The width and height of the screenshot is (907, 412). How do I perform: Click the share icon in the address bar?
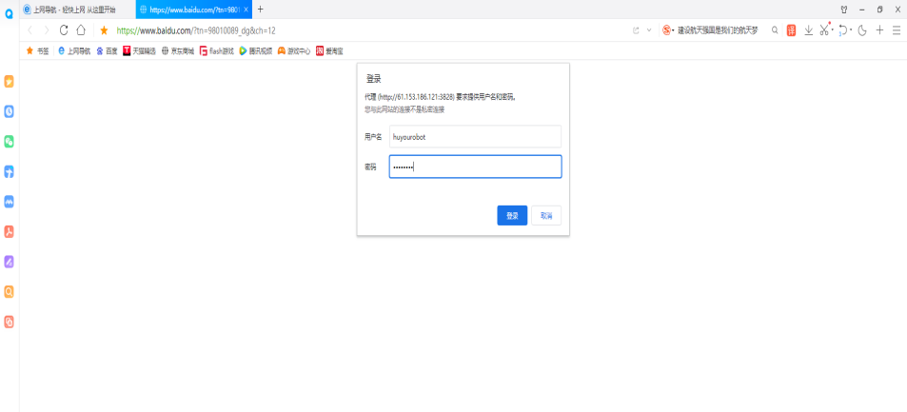636,30
